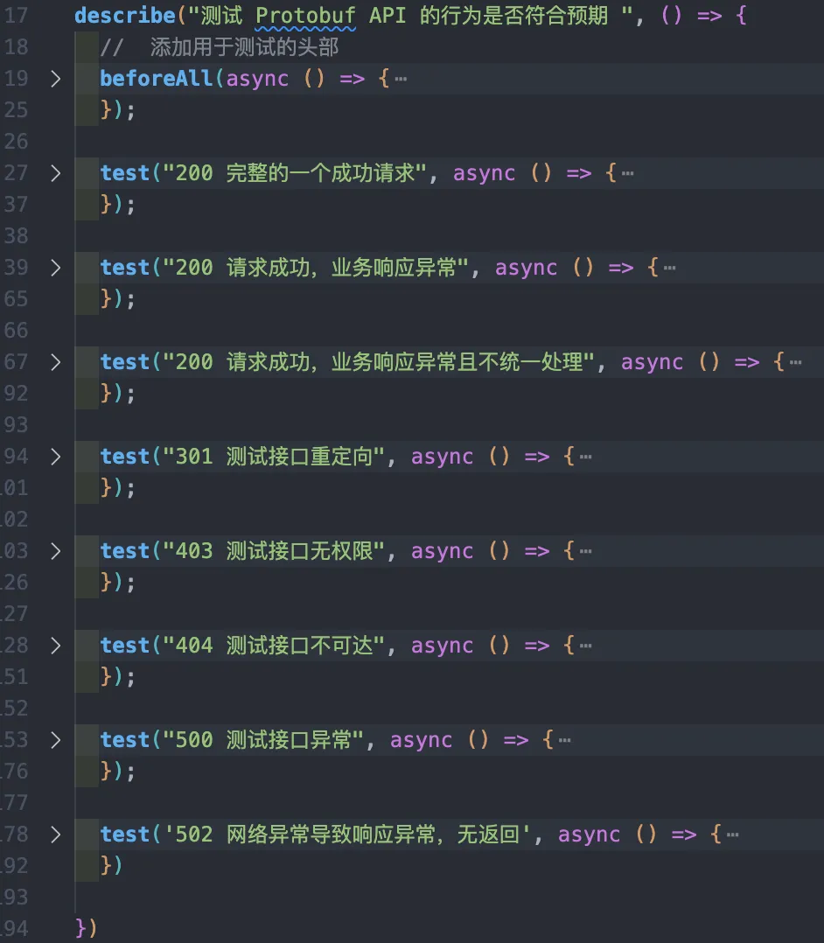Expand the folded beforeAll block via its ellipsis
This screenshot has width=824, height=943.
click(402, 78)
